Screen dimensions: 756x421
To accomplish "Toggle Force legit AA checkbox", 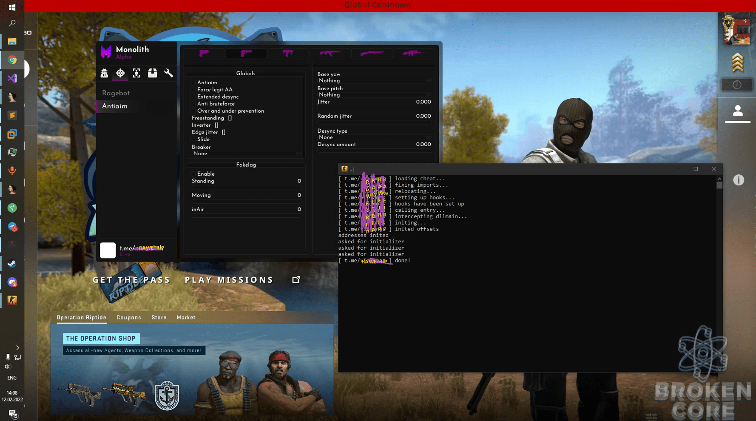I will click(x=193, y=90).
